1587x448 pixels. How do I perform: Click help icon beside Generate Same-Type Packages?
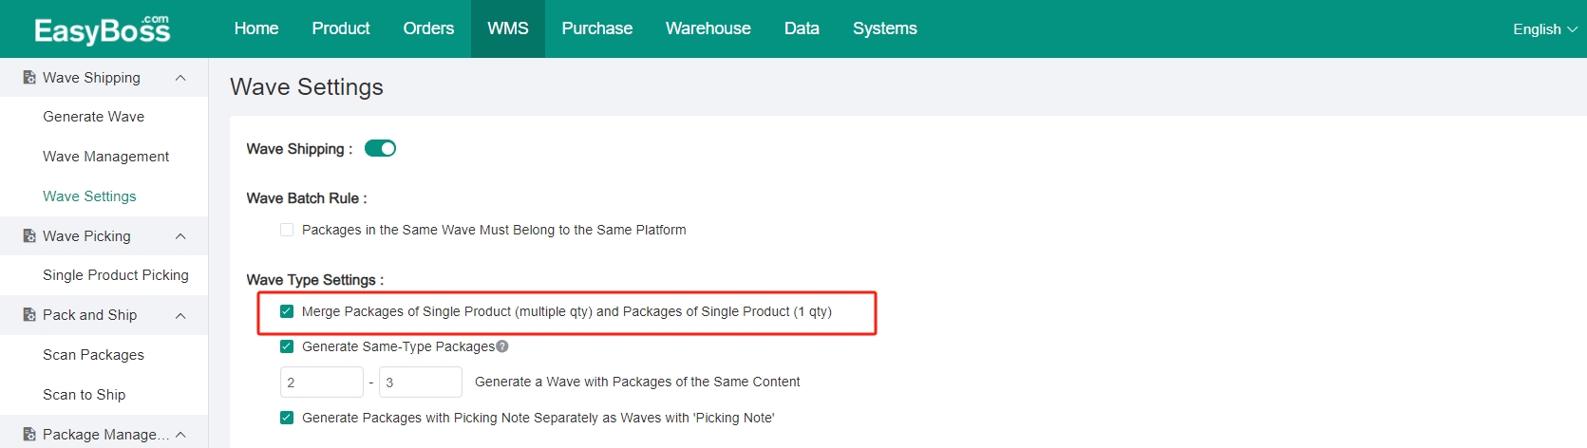502,346
